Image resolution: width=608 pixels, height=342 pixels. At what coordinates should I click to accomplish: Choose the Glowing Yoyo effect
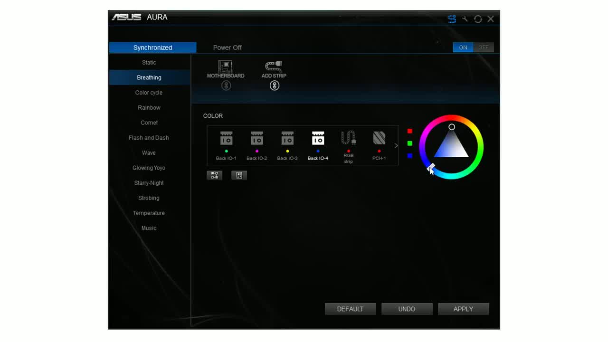(x=149, y=168)
